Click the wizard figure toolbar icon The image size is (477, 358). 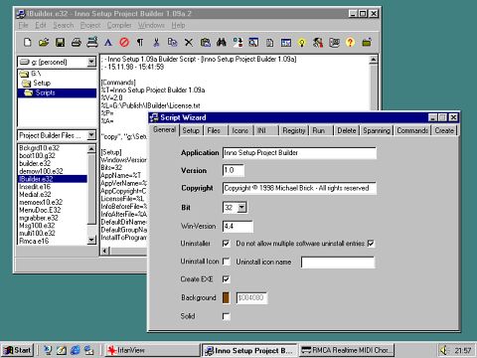[x=318, y=43]
